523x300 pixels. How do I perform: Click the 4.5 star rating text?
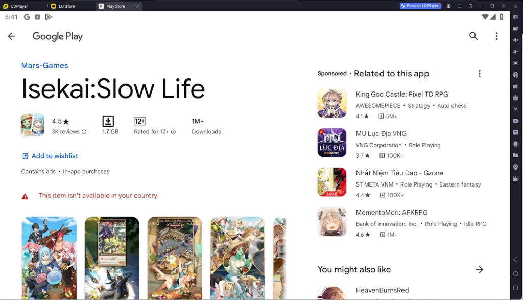[x=60, y=121]
